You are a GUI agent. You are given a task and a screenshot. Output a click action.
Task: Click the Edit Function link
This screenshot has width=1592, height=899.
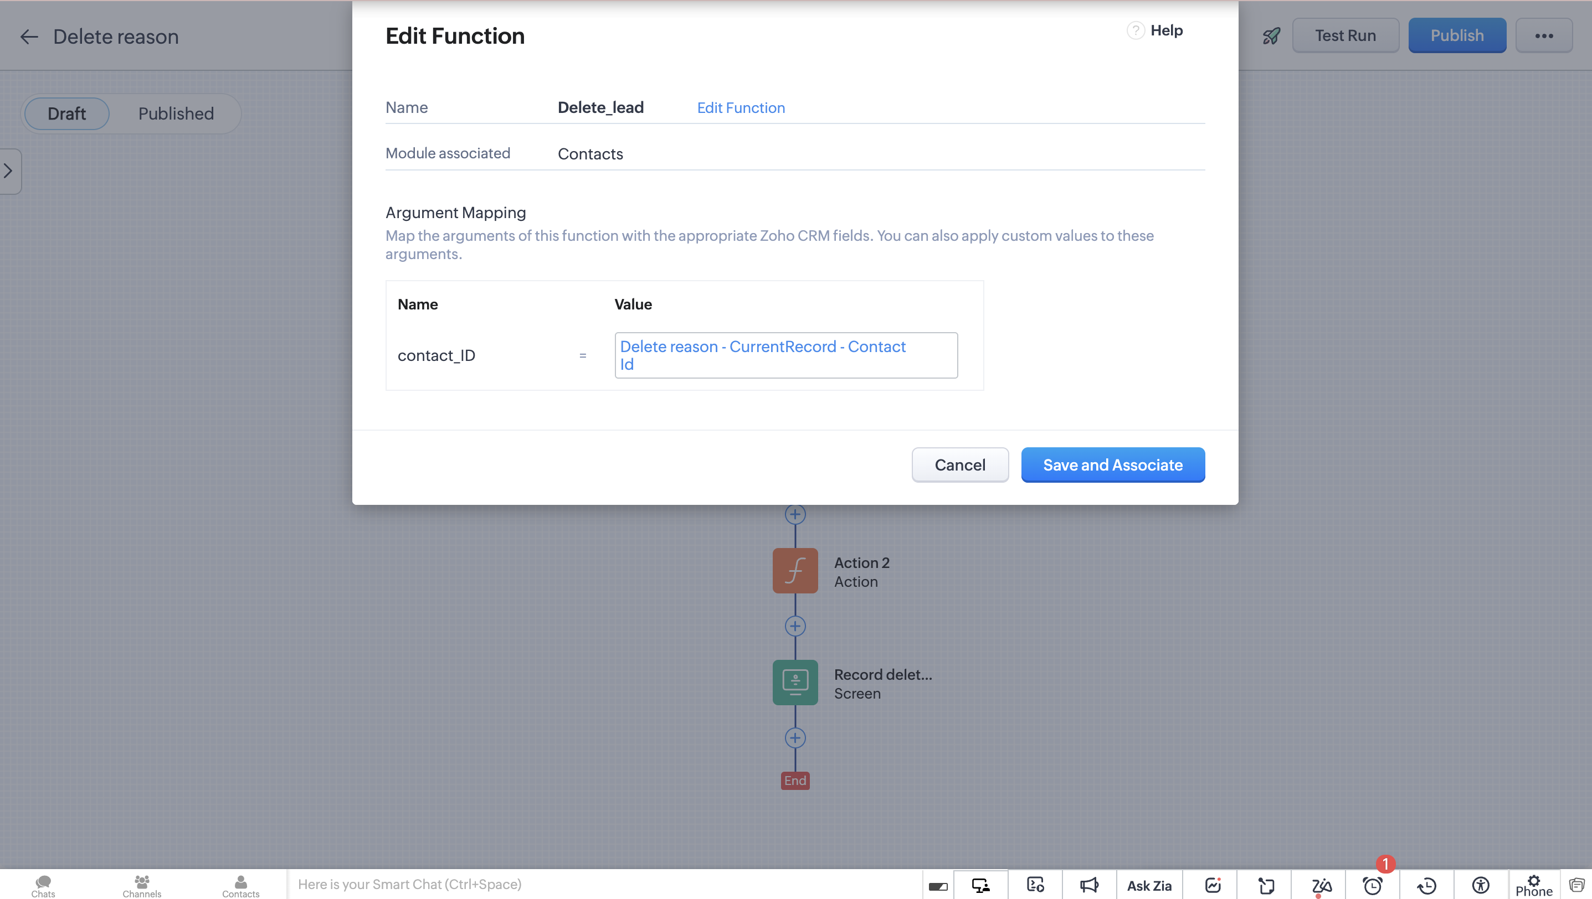pos(741,107)
